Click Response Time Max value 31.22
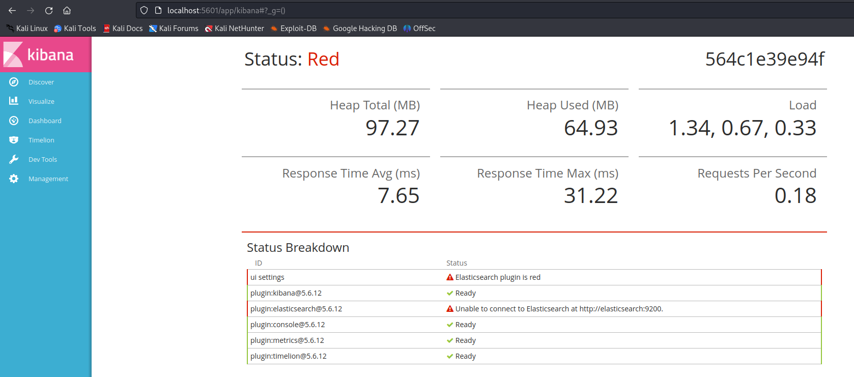 [591, 195]
